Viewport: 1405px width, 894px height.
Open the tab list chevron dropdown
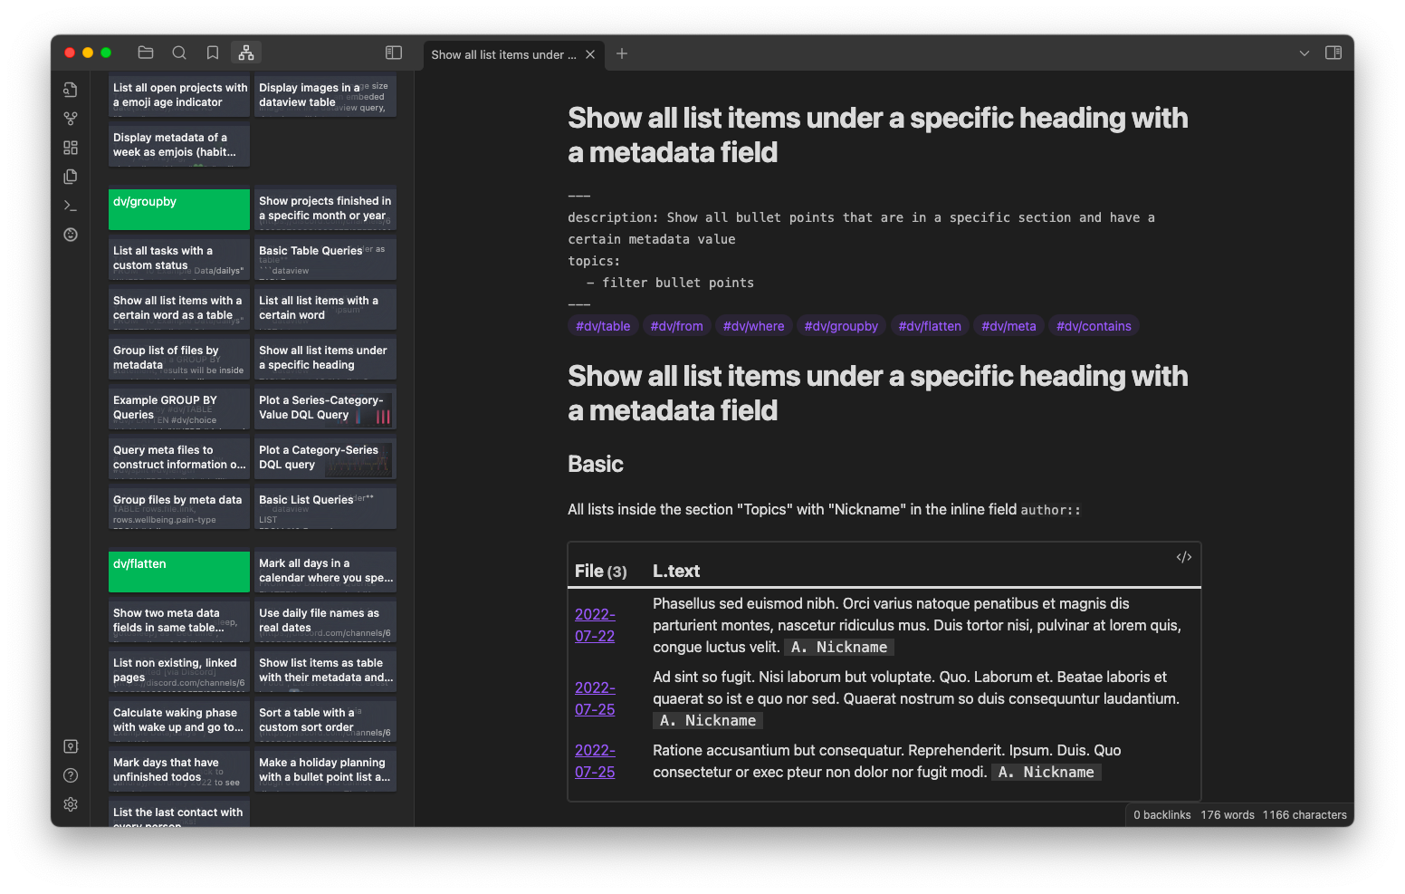click(1305, 53)
